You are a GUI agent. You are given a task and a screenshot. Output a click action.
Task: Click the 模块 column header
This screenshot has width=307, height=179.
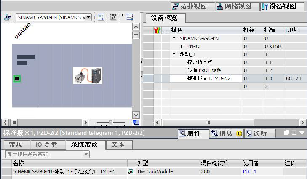(x=206, y=30)
